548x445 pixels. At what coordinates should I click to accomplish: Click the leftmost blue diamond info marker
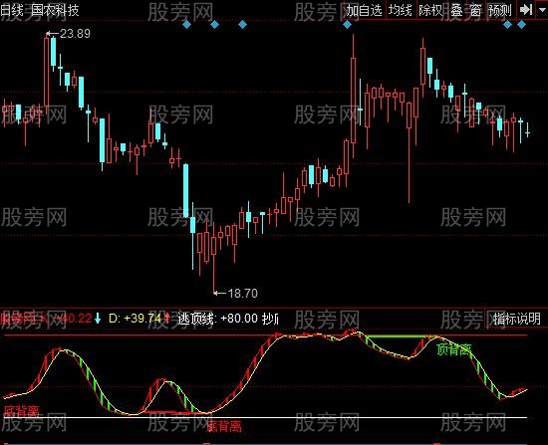tap(186, 25)
